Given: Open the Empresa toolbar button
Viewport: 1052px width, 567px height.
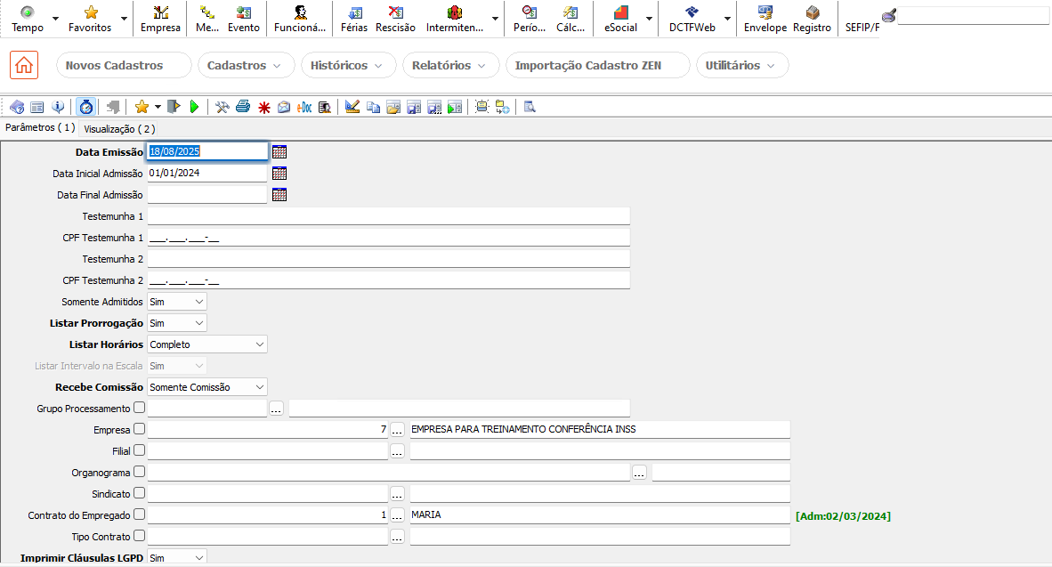Looking at the screenshot, I should tap(160, 19).
